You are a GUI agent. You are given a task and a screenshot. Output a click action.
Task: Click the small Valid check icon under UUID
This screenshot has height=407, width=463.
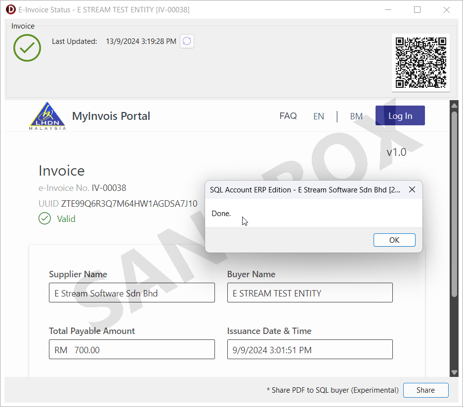click(44, 219)
